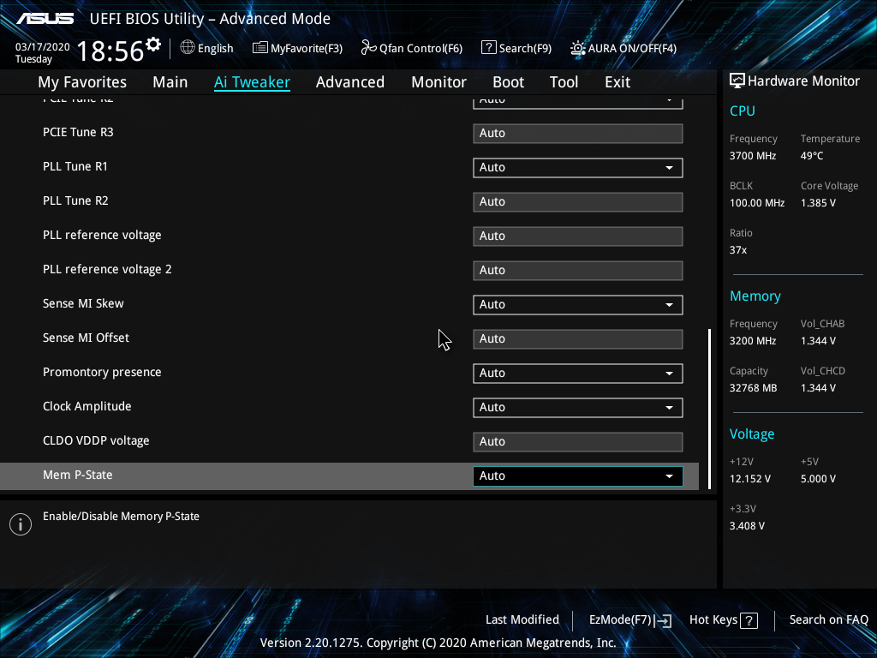
Task: Switch to the Boot tab
Action: point(509,82)
